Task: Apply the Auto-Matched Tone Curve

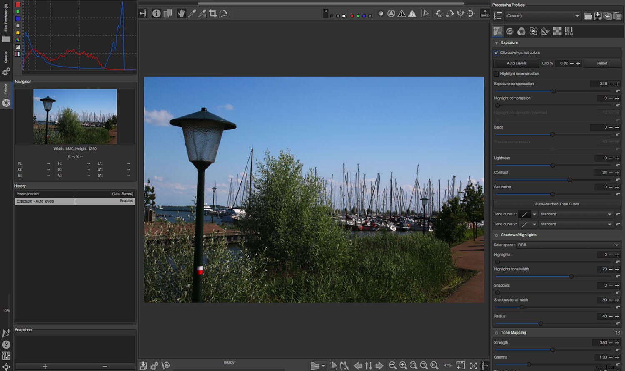Action: pyautogui.click(x=556, y=204)
